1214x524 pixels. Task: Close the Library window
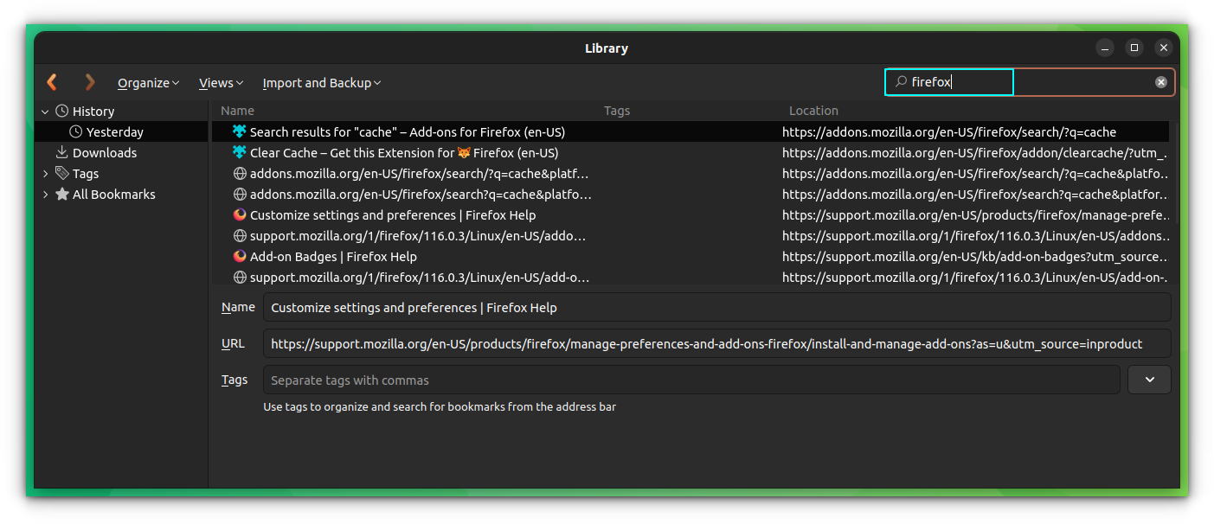pos(1163,48)
